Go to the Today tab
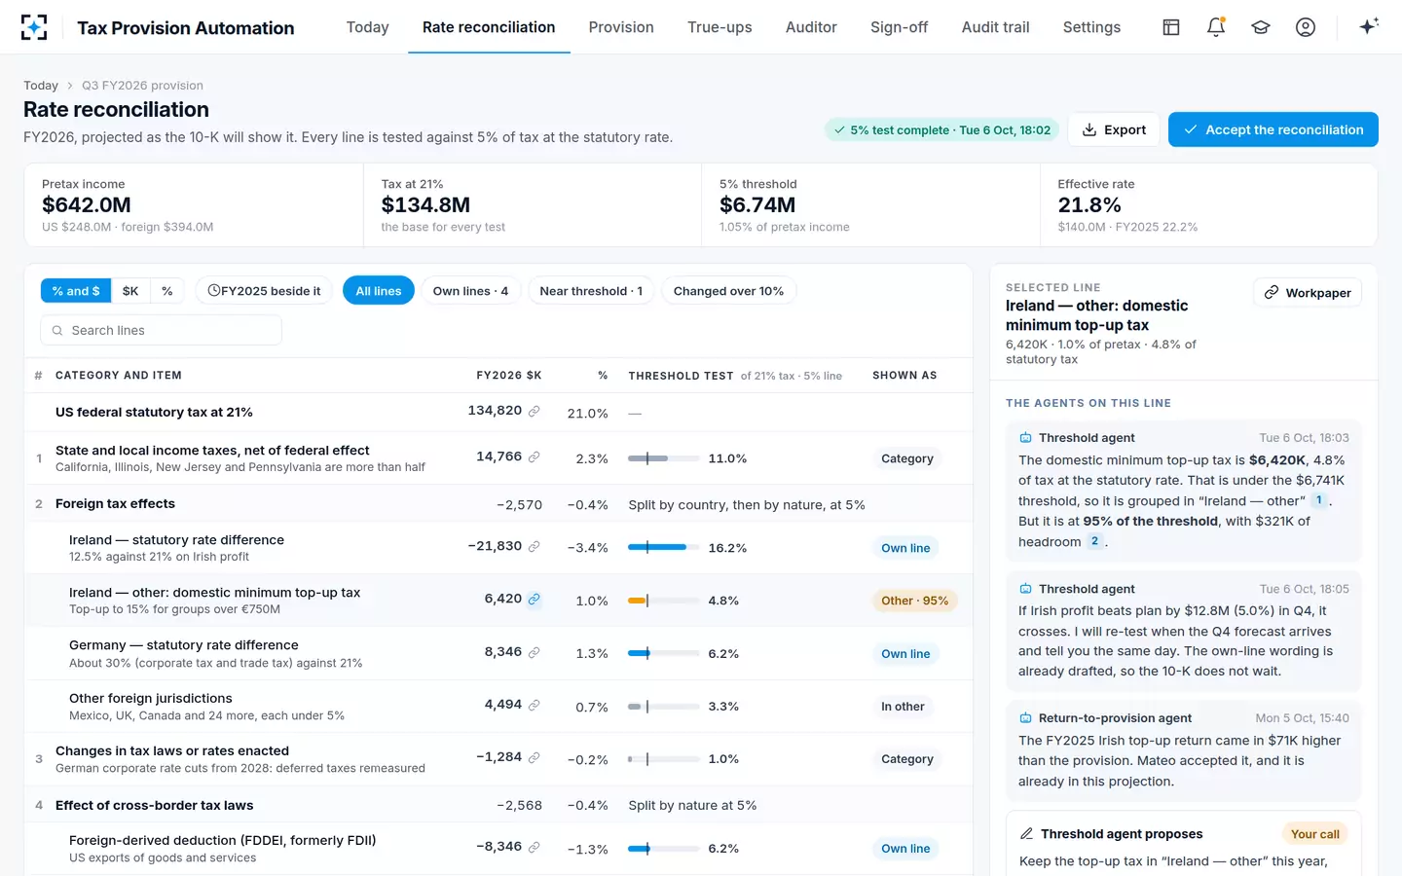The height and width of the screenshot is (876, 1402). point(367,27)
